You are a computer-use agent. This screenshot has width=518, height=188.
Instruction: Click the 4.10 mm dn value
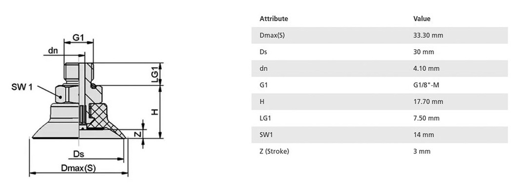tap(426, 68)
